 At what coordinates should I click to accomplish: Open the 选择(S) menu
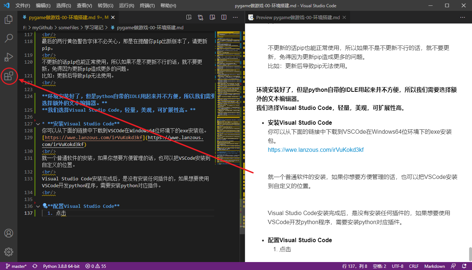click(64, 5)
